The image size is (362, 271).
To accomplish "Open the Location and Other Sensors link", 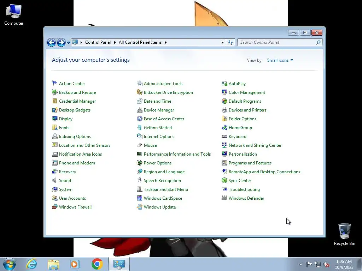I will (85, 145).
